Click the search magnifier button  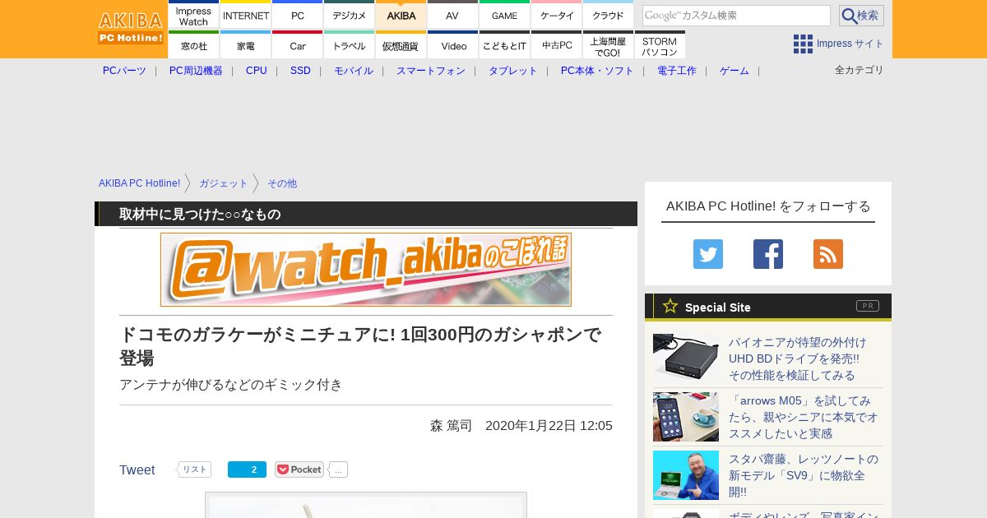click(x=861, y=16)
